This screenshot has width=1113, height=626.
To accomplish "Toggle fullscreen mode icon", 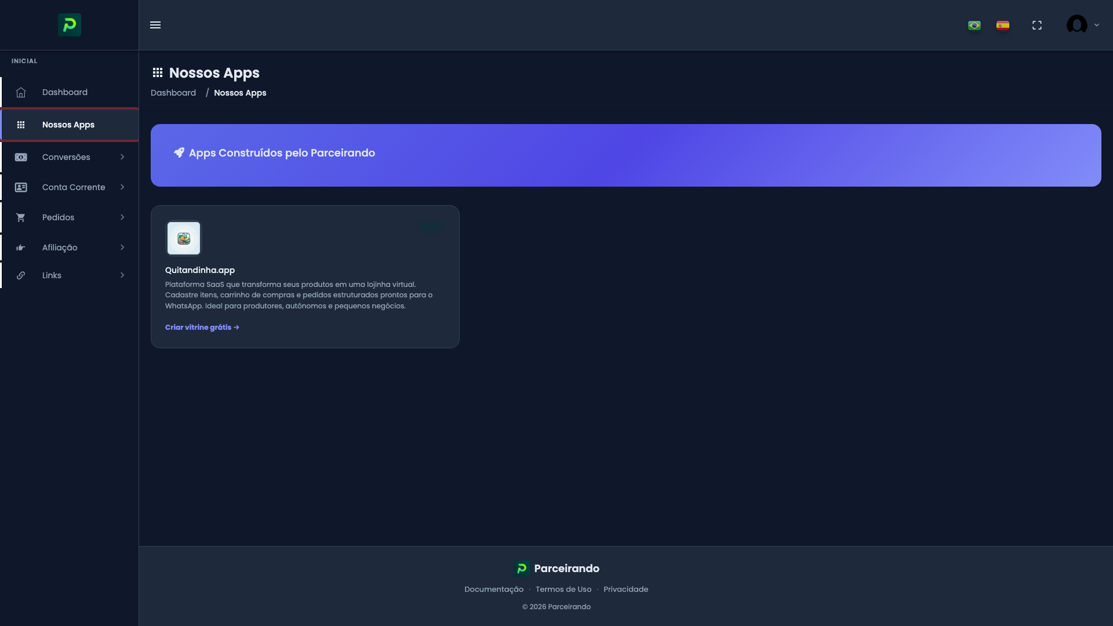I will pyautogui.click(x=1036, y=26).
